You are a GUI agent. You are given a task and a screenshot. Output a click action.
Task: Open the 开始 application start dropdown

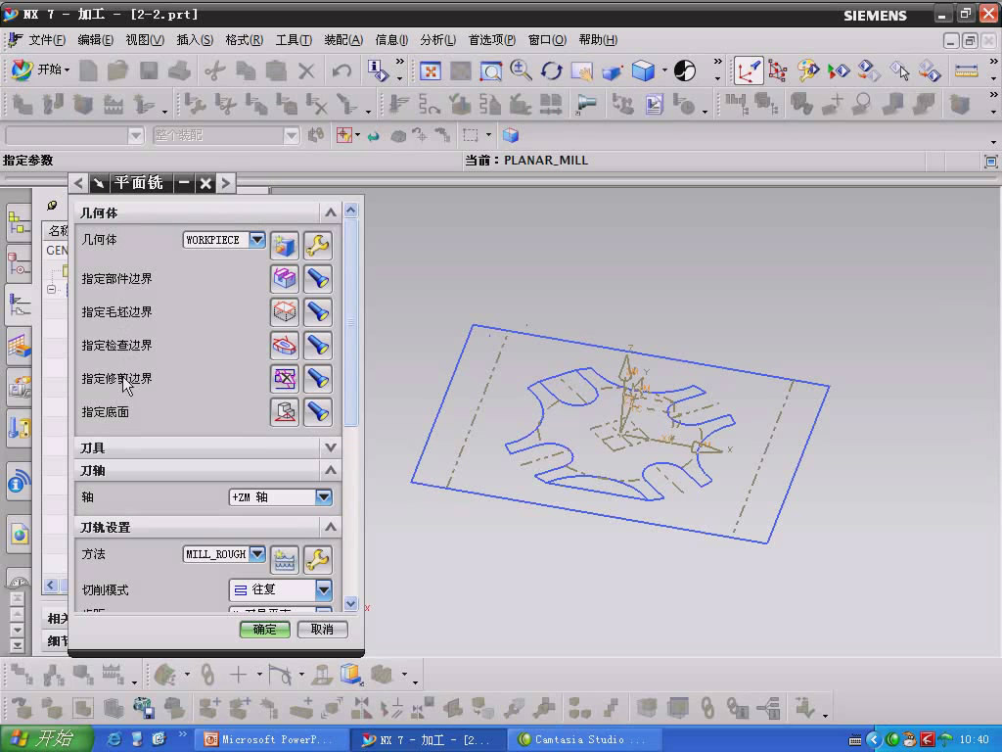[40, 70]
